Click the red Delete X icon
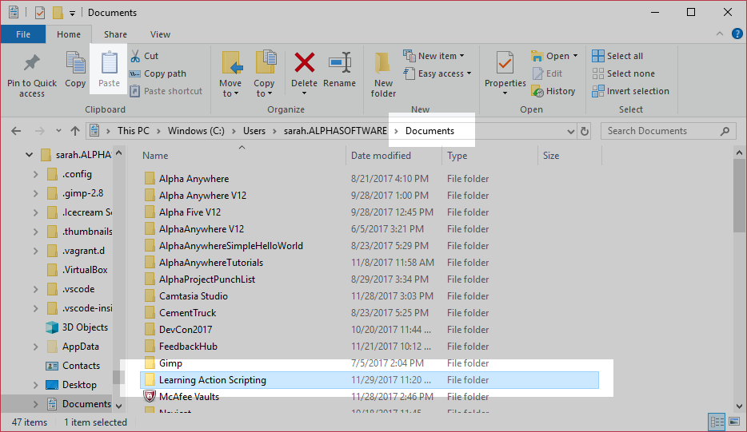The width and height of the screenshot is (747, 432). 305,62
